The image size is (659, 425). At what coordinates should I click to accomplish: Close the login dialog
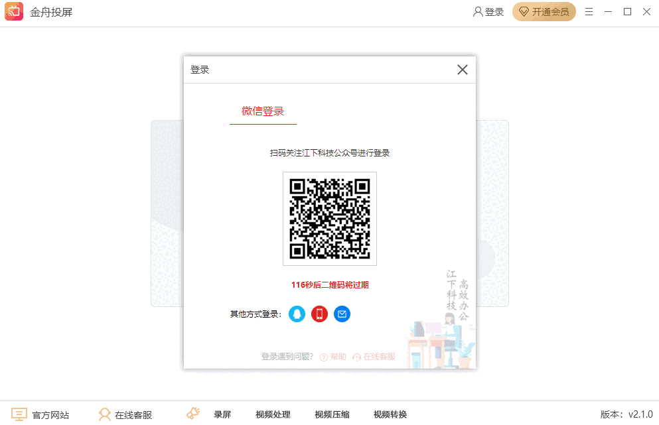click(x=462, y=69)
